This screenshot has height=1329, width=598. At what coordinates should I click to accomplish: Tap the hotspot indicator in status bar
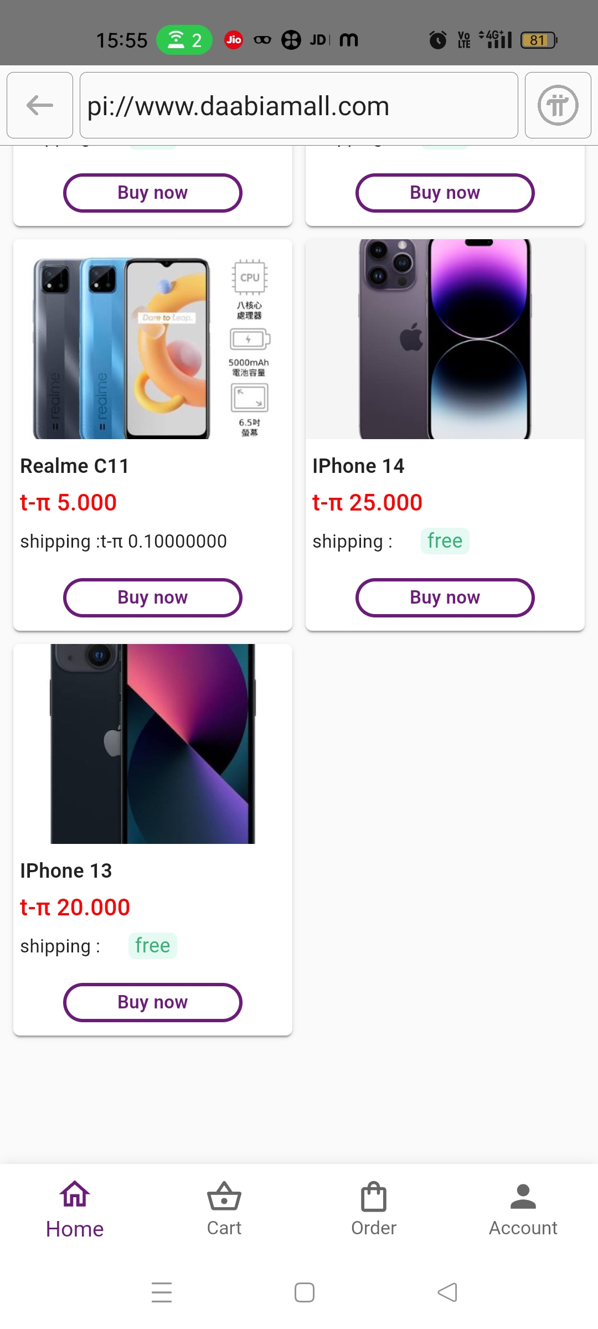(184, 40)
